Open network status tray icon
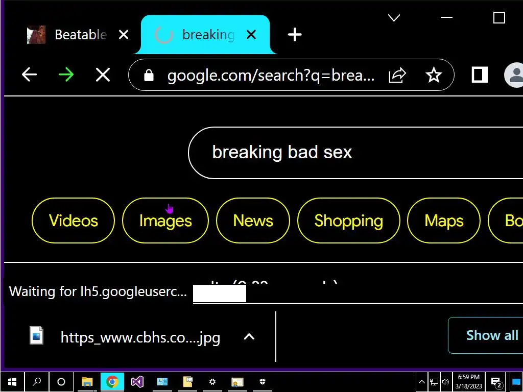This screenshot has height=392, width=523. (x=434, y=382)
